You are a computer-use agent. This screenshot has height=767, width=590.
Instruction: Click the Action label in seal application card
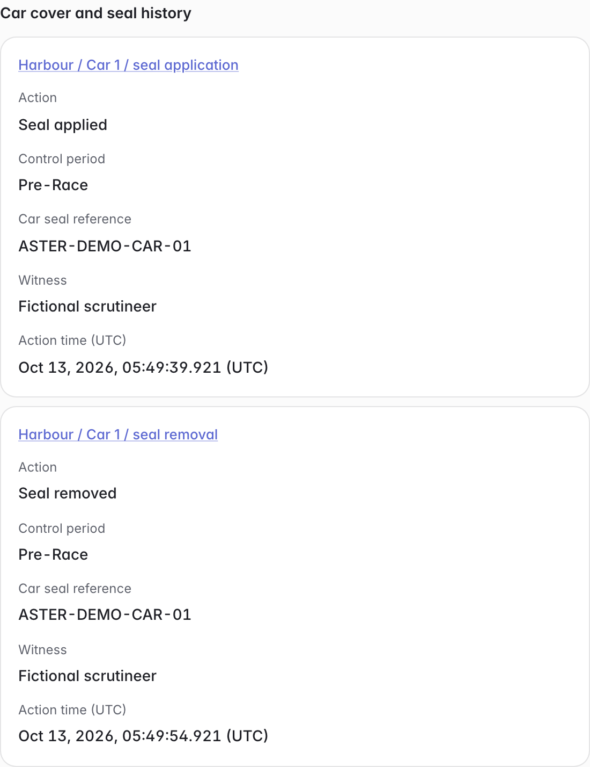[38, 98]
